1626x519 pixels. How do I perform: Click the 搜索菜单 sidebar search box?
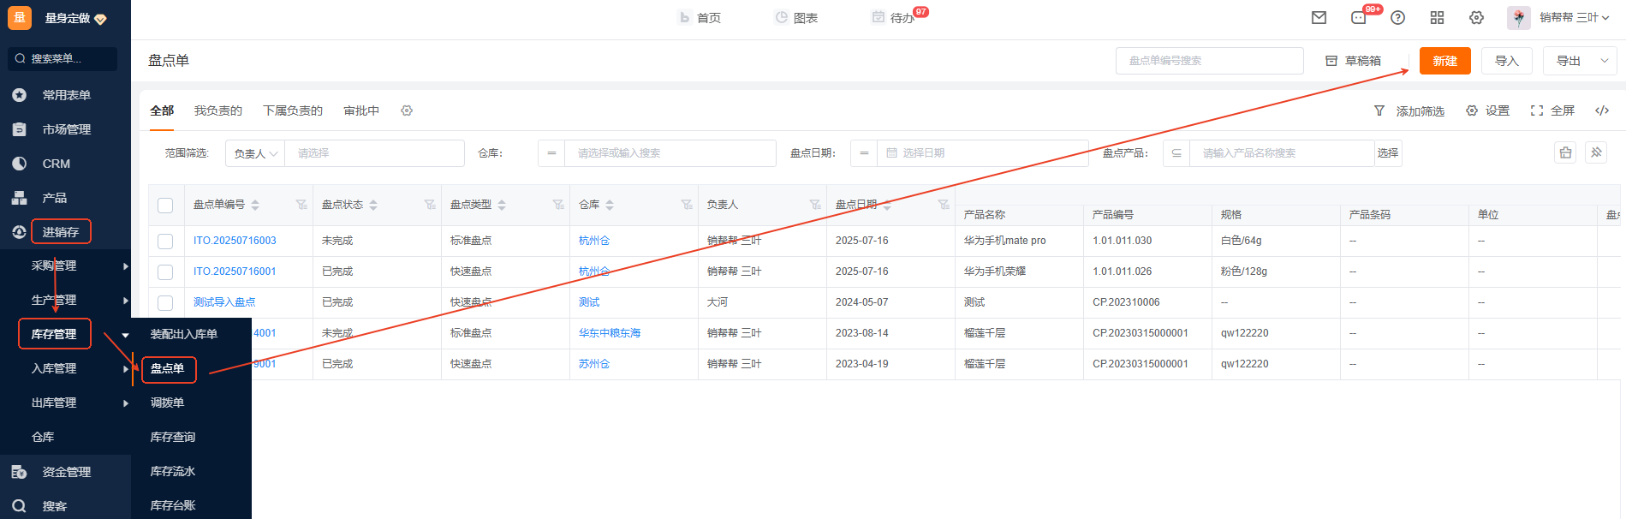point(63,59)
